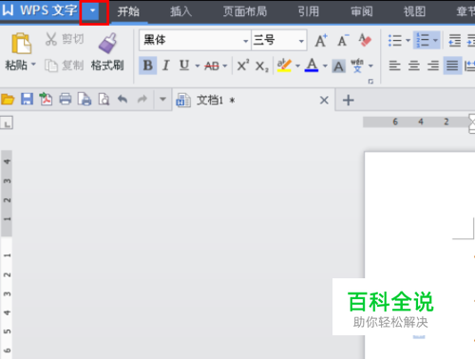Viewport: 475px width, 359px height.
Task: Add a new document tab with plus
Action: 349,101
